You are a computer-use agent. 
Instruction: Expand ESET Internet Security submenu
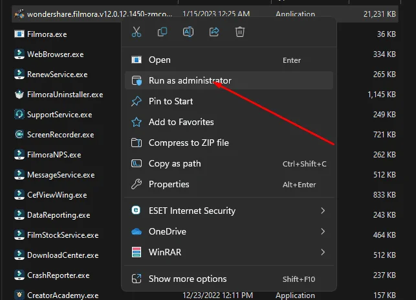[228, 211]
